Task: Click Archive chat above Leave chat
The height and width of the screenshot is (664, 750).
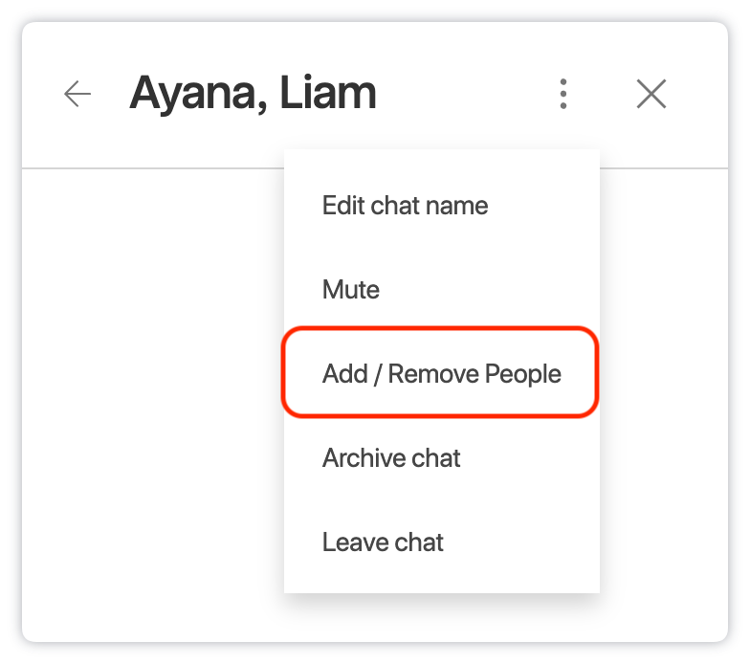Action: [442, 457]
